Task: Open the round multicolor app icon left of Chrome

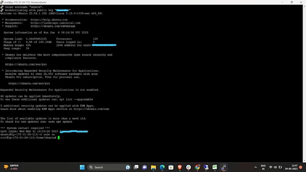Action: 189,167
